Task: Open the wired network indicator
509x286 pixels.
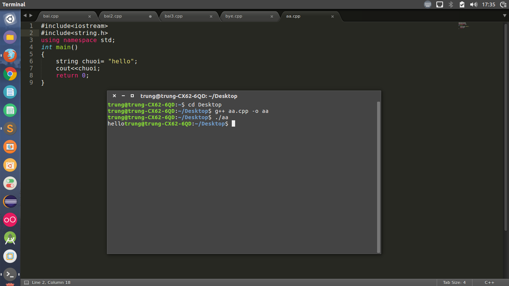Action: [x=440, y=4]
